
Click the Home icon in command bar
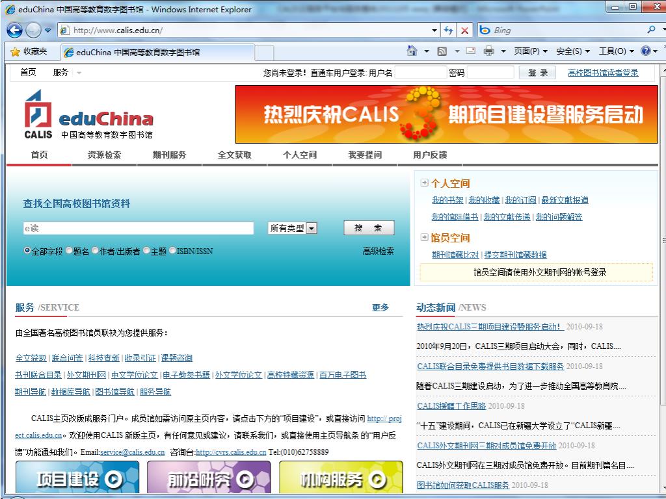412,51
